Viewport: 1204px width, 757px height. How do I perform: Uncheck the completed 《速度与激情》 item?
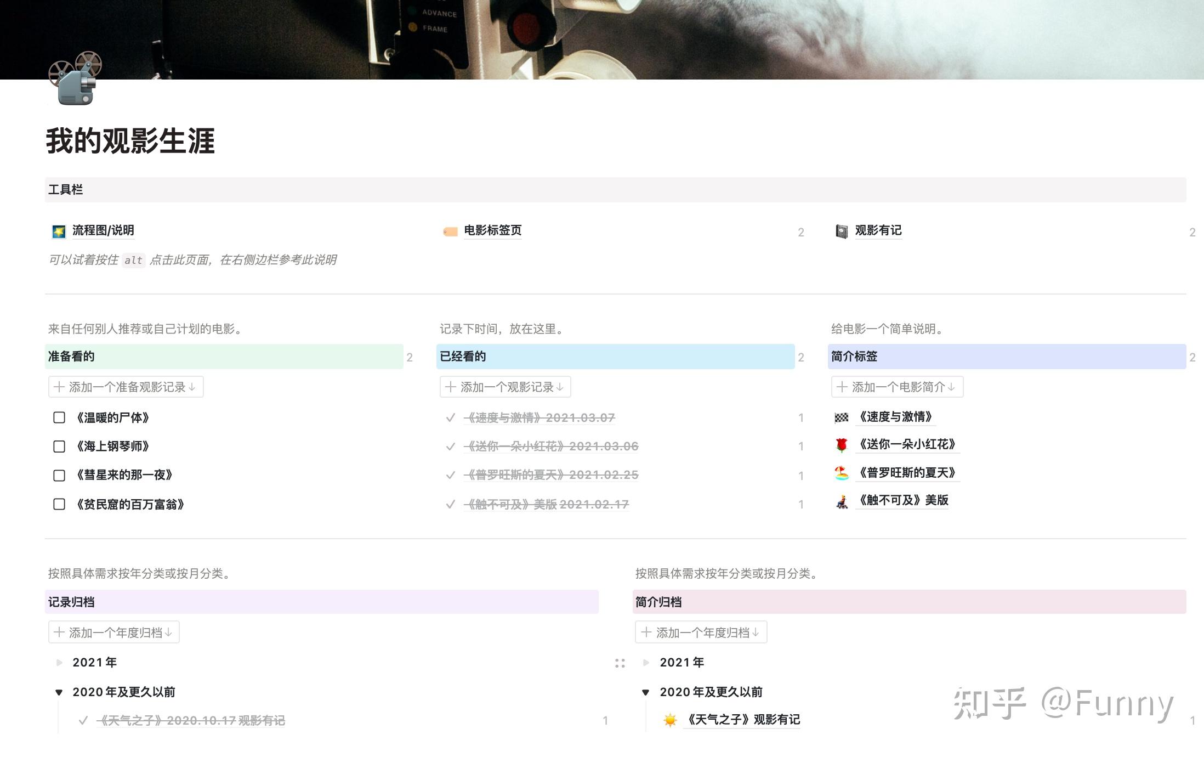tap(451, 417)
